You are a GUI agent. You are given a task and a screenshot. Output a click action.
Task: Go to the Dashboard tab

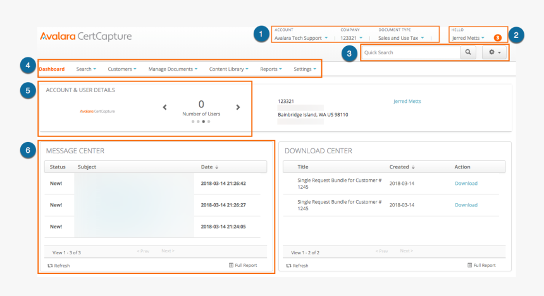point(52,69)
